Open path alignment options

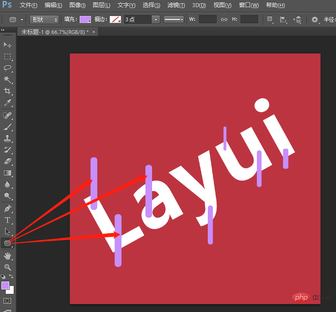coord(283,20)
